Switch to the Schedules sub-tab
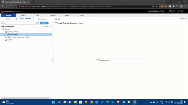This screenshot has width=188, height=105. (x=58, y=19)
